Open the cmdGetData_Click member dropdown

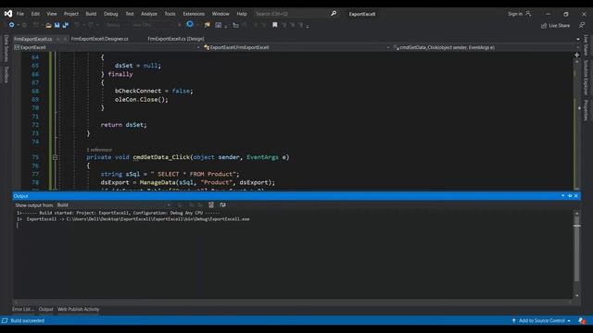click(x=484, y=47)
